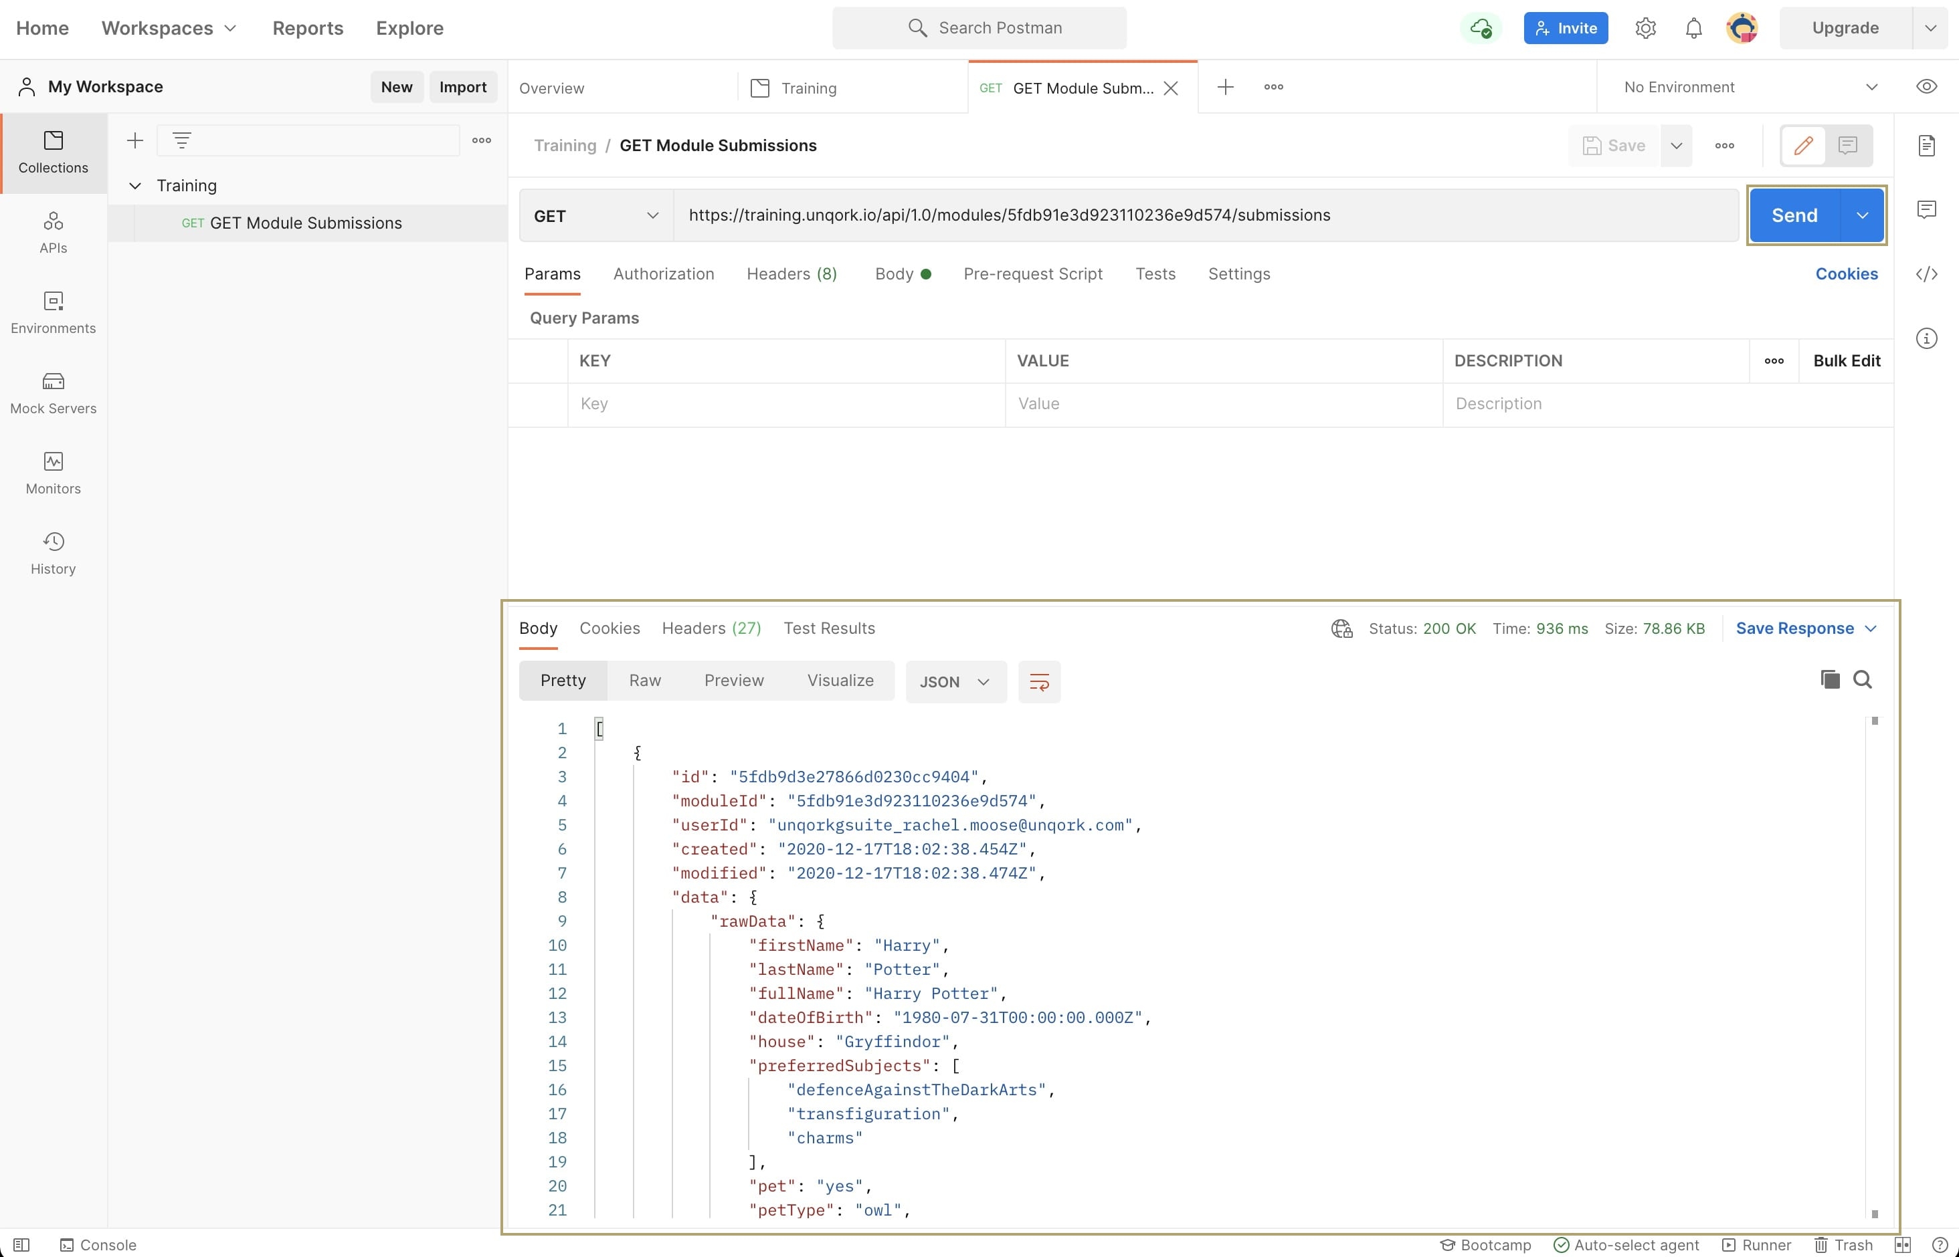Open the APIs sidebar panel

[53, 233]
